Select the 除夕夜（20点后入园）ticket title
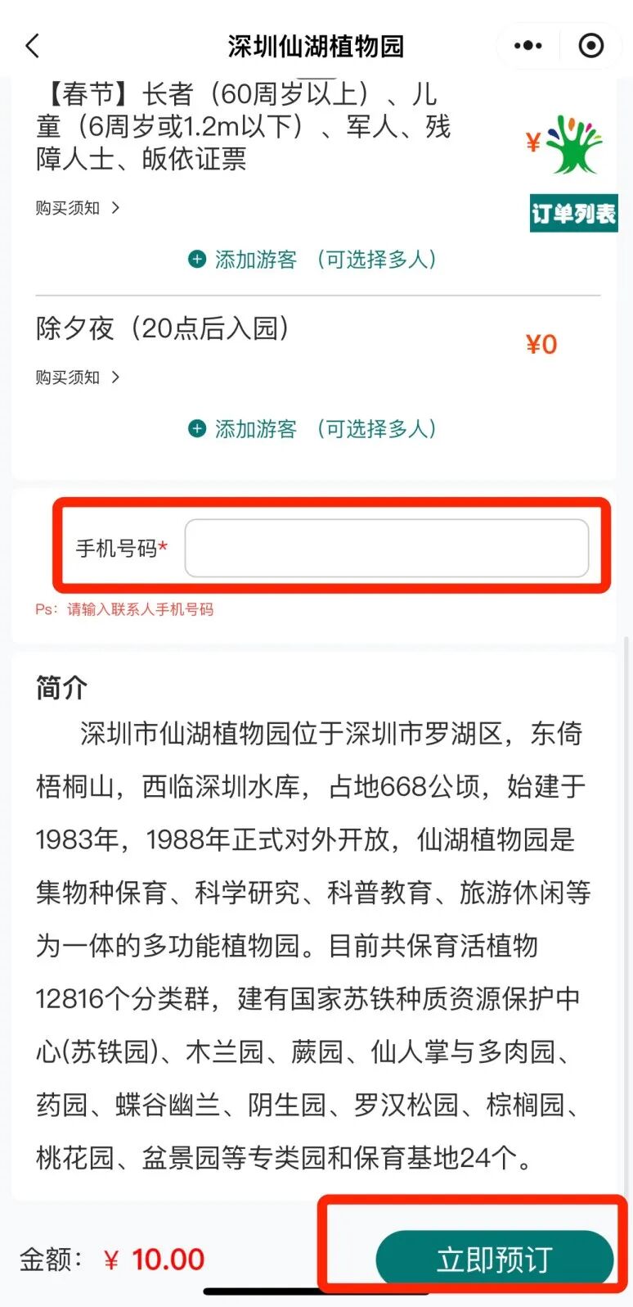The height and width of the screenshot is (1307, 633). pyautogui.click(x=163, y=328)
